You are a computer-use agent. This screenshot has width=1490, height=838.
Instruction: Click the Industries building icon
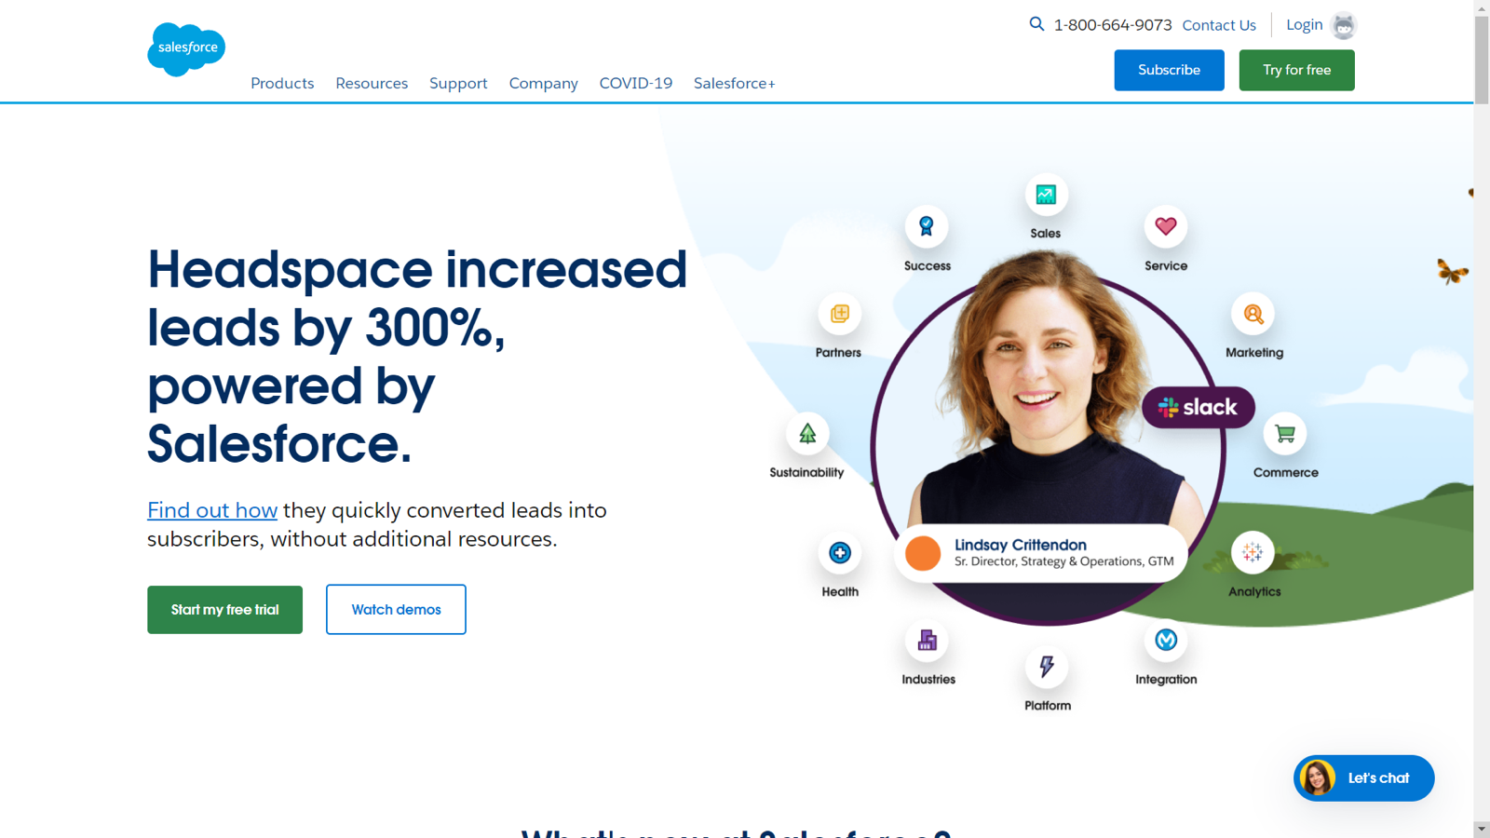coord(927,640)
